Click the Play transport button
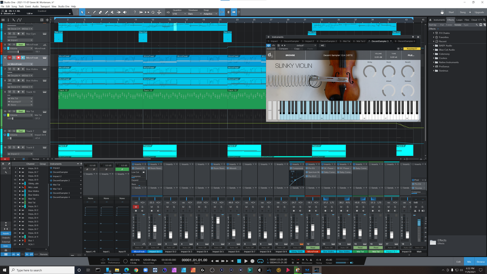The image size is (487, 274). tap(246, 261)
